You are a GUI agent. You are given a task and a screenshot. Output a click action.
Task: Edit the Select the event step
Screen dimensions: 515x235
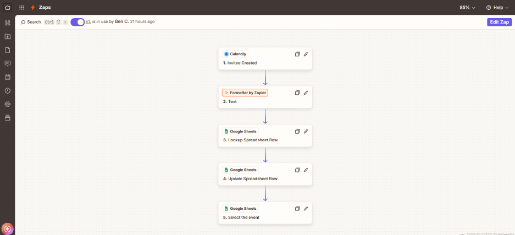(x=306, y=209)
